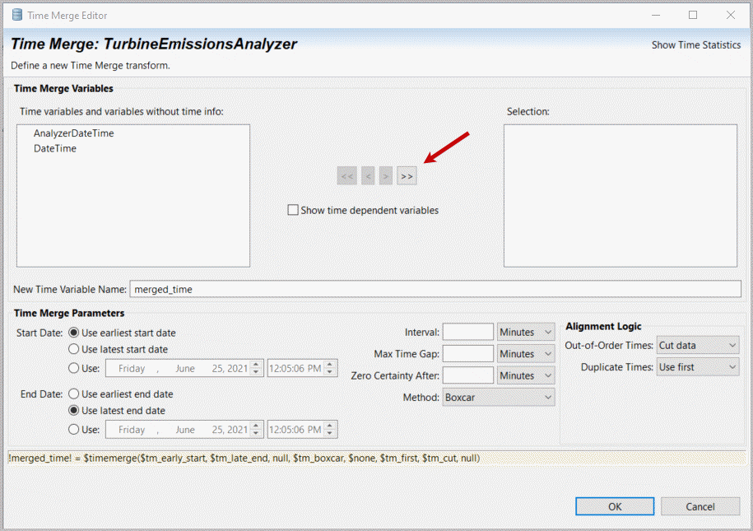
Task: Enable Show time dependent variables checkbox
Action: coord(293,210)
